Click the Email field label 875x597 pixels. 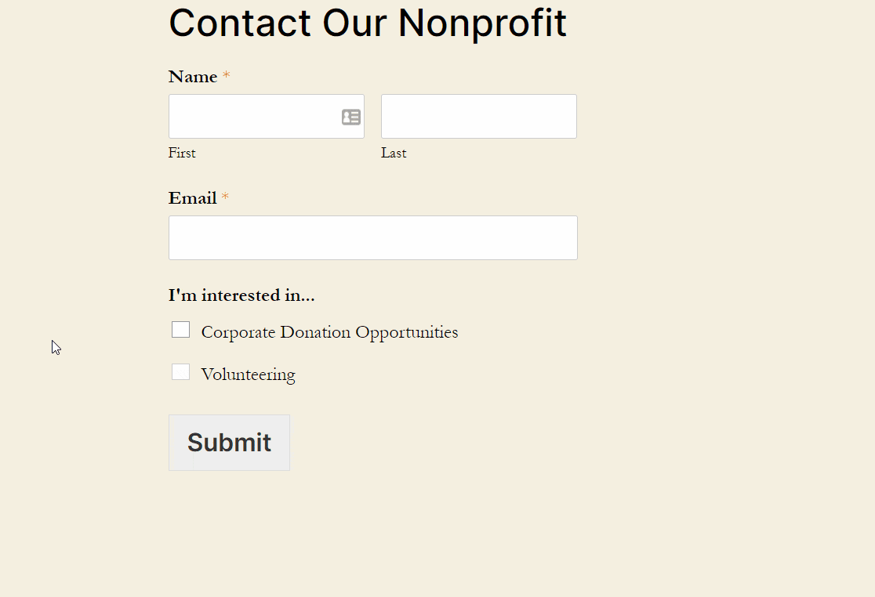point(192,197)
